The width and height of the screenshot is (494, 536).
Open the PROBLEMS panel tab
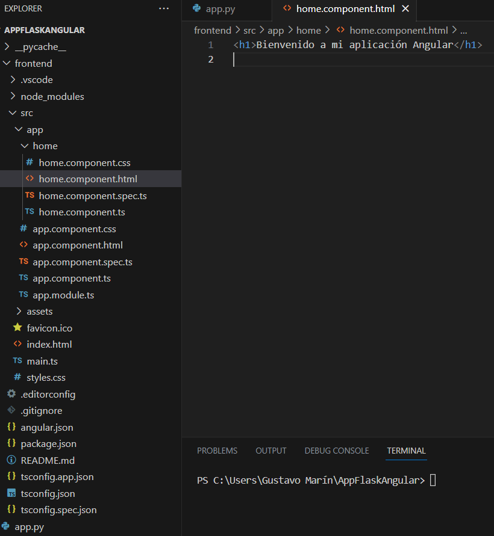click(217, 451)
